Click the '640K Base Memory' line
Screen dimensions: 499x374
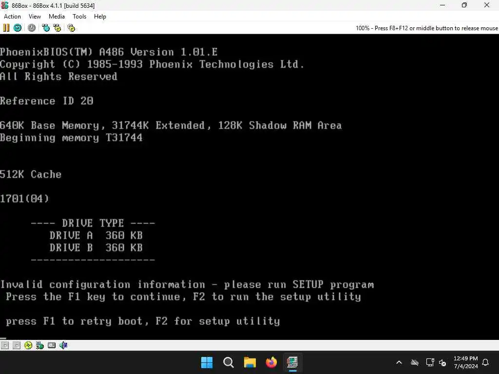coord(171,125)
